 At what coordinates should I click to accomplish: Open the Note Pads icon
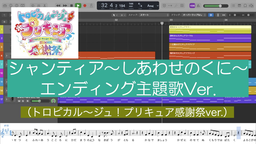(239, 6)
